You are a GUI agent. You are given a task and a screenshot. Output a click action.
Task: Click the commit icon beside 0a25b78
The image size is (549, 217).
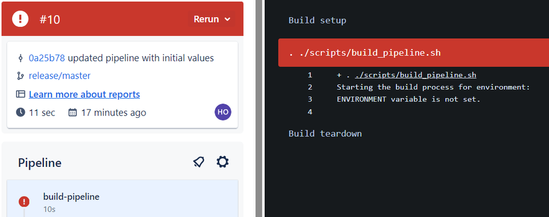[20, 58]
